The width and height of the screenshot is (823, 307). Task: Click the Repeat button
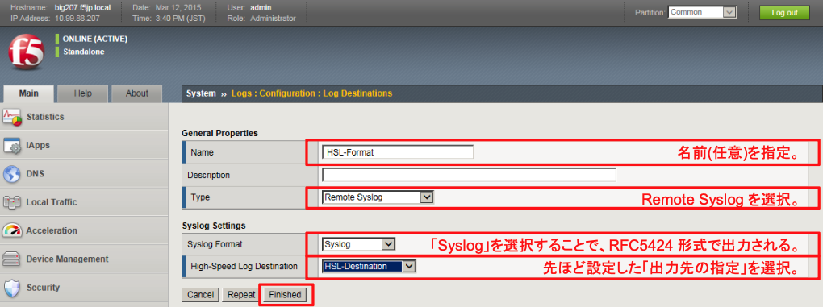[x=241, y=295]
